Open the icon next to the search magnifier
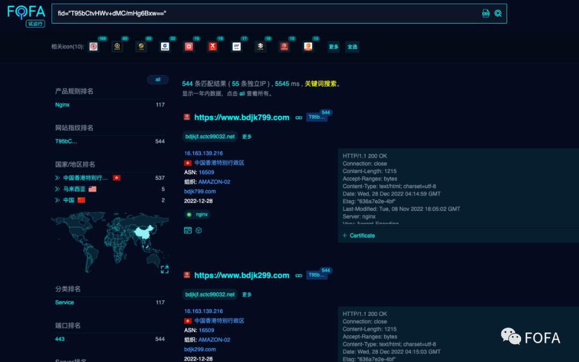Viewport: 579px width, 362px height. point(486,13)
